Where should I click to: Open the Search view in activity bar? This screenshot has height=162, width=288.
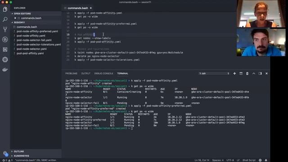pos(5,19)
